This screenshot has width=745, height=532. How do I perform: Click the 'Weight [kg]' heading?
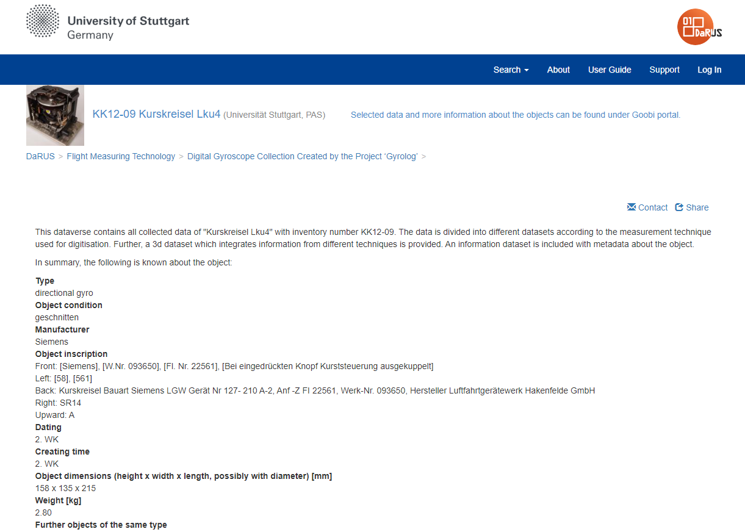point(58,500)
